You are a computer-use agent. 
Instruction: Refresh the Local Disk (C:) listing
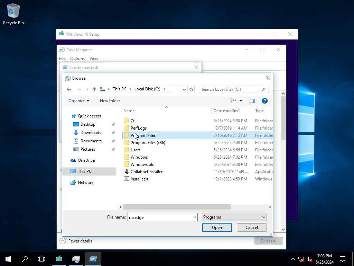[191, 89]
